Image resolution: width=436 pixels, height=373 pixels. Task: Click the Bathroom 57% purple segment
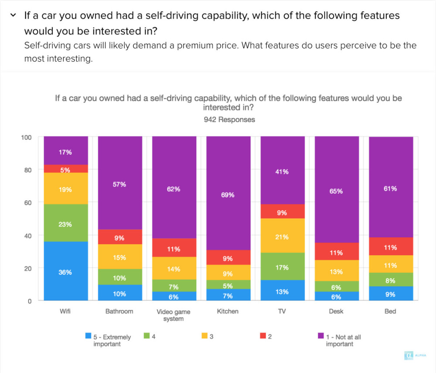[x=120, y=183]
